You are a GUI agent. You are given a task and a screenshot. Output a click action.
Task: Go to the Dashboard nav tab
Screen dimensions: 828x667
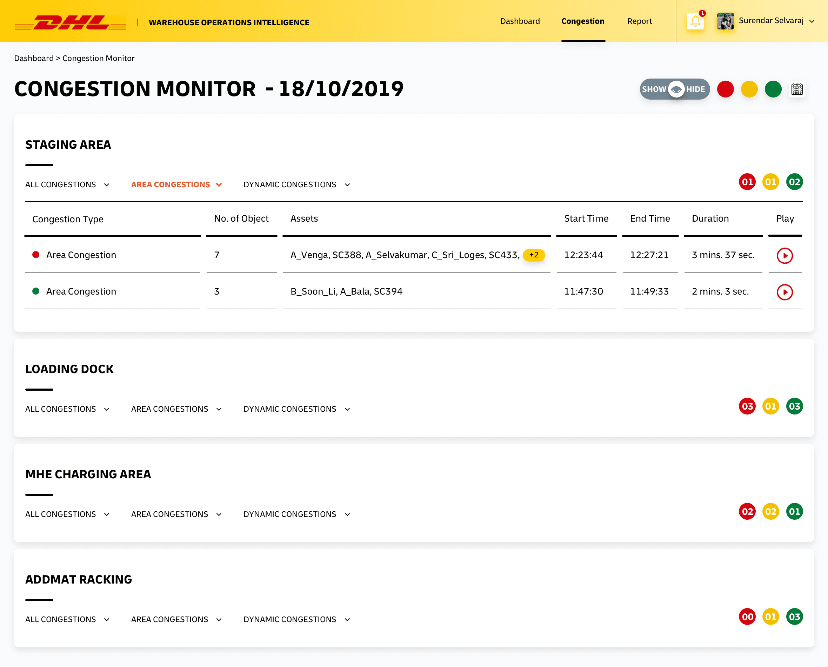point(520,21)
